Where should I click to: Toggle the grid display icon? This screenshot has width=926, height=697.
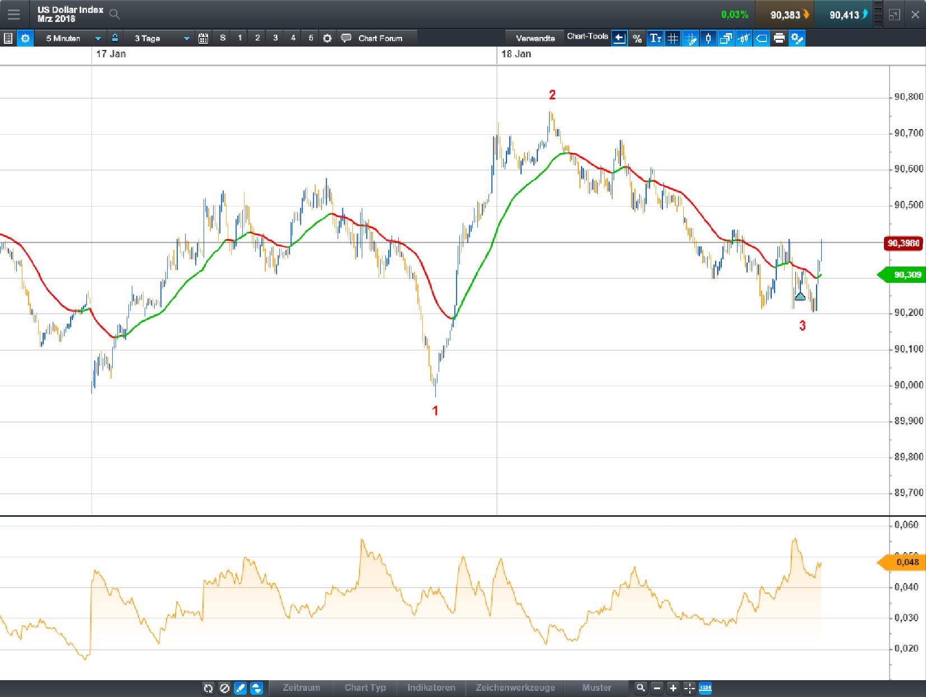(672, 38)
